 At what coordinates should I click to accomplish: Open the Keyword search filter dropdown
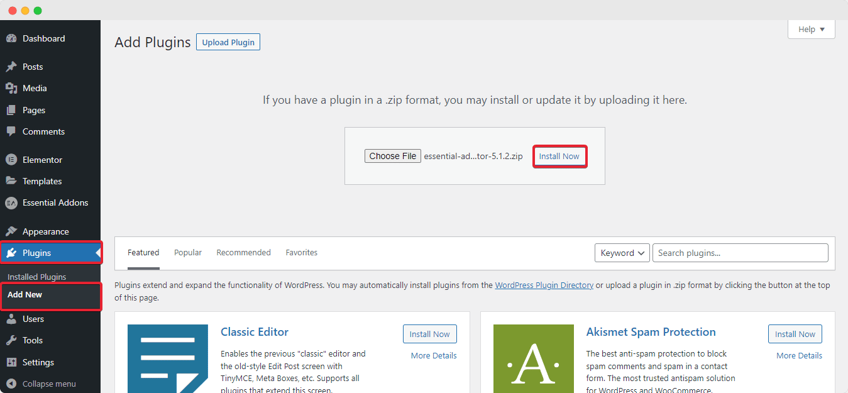[x=621, y=252]
